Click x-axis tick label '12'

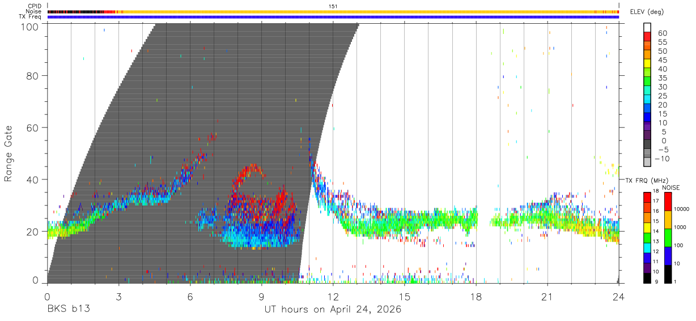(333, 296)
